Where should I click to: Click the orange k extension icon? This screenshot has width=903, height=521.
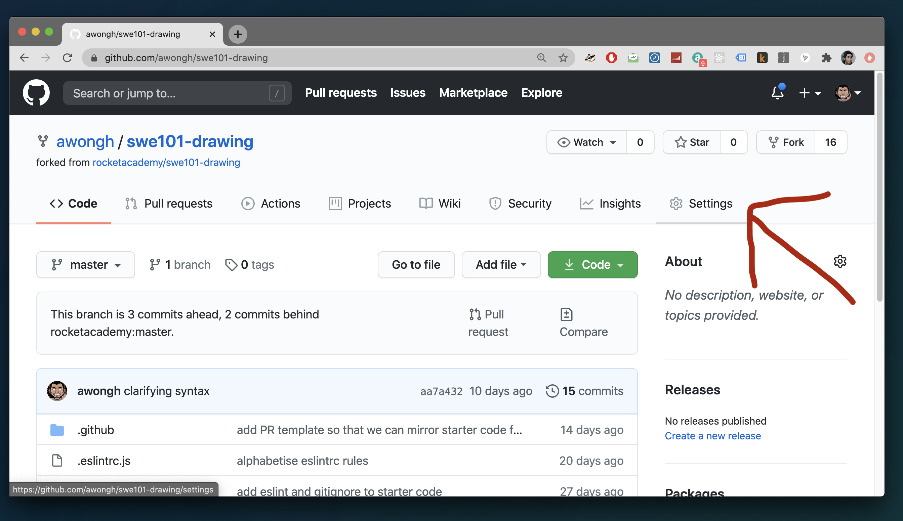point(762,58)
